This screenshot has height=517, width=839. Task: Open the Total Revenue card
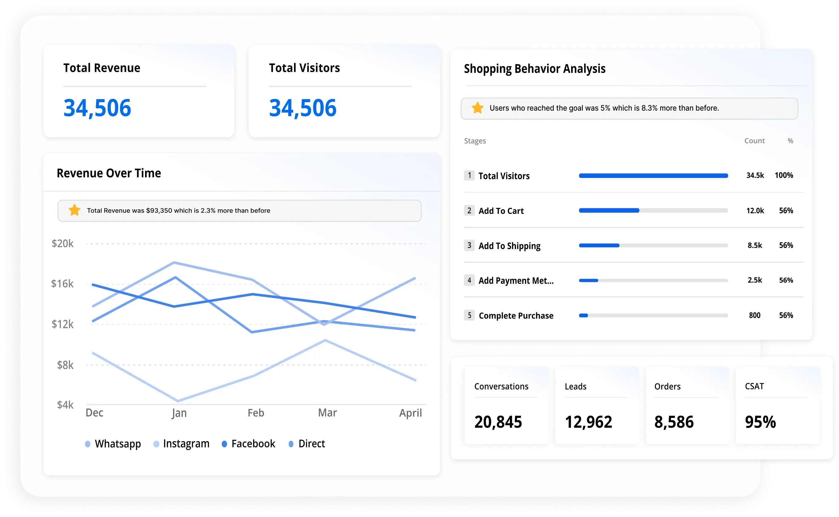click(139, 91)
